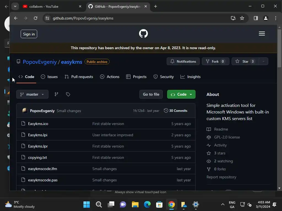Click the PopovEvgeniy avatar in commit row
Viewport: 282px width, 211px height.
pos(25,111)
